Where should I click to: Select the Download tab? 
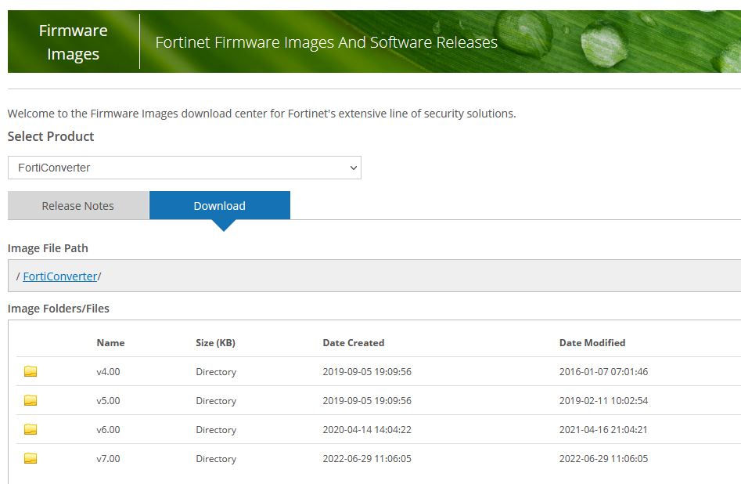pyautogui.click(x=219, y=204)
